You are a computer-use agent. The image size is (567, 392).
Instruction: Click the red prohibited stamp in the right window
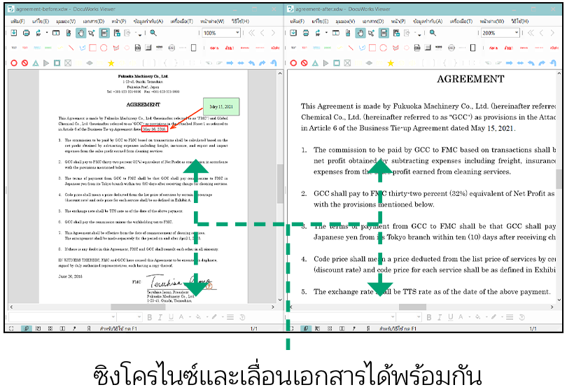click(304, 63)
